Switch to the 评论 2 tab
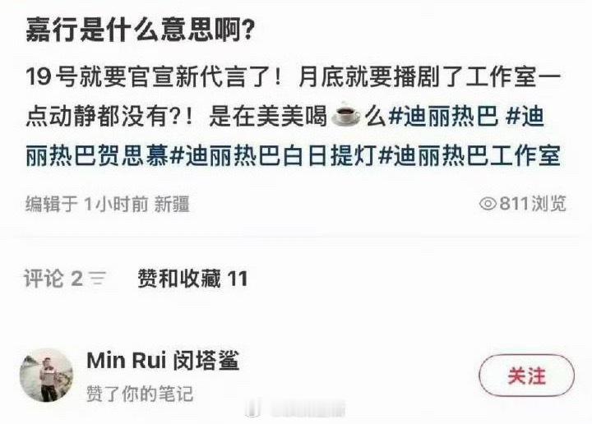This screenshot has height=424, width=592. pyautogui.click(x=53, y=279)
